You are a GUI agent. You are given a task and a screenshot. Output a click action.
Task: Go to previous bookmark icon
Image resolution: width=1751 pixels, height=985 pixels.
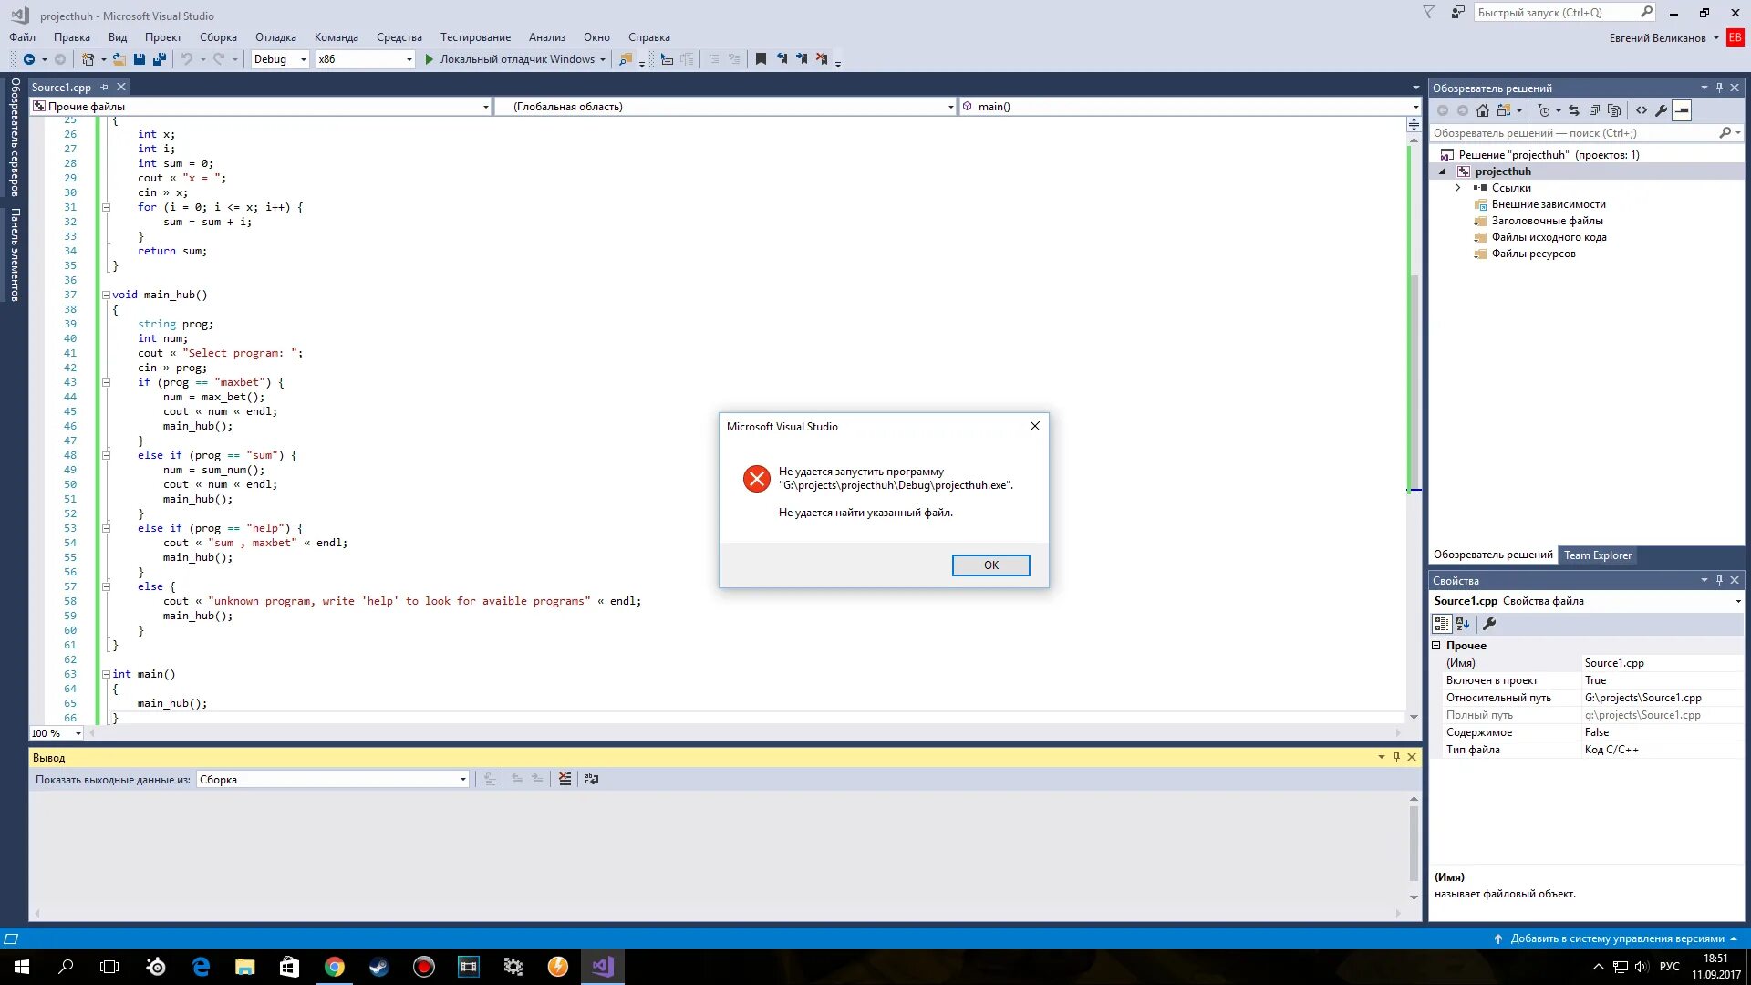[x=782, y=59]
